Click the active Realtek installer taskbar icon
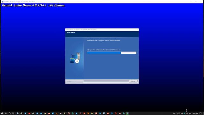The width and height of the screenshot is (204, 115). click(127, 113)
